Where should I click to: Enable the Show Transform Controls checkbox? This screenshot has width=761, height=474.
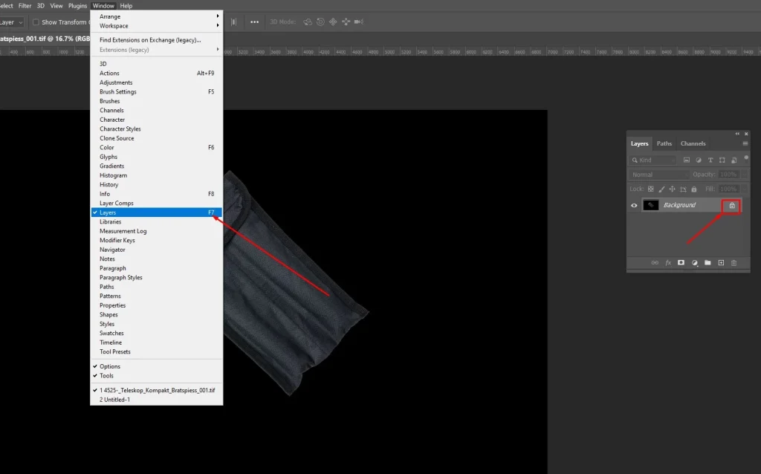point(36,22)
